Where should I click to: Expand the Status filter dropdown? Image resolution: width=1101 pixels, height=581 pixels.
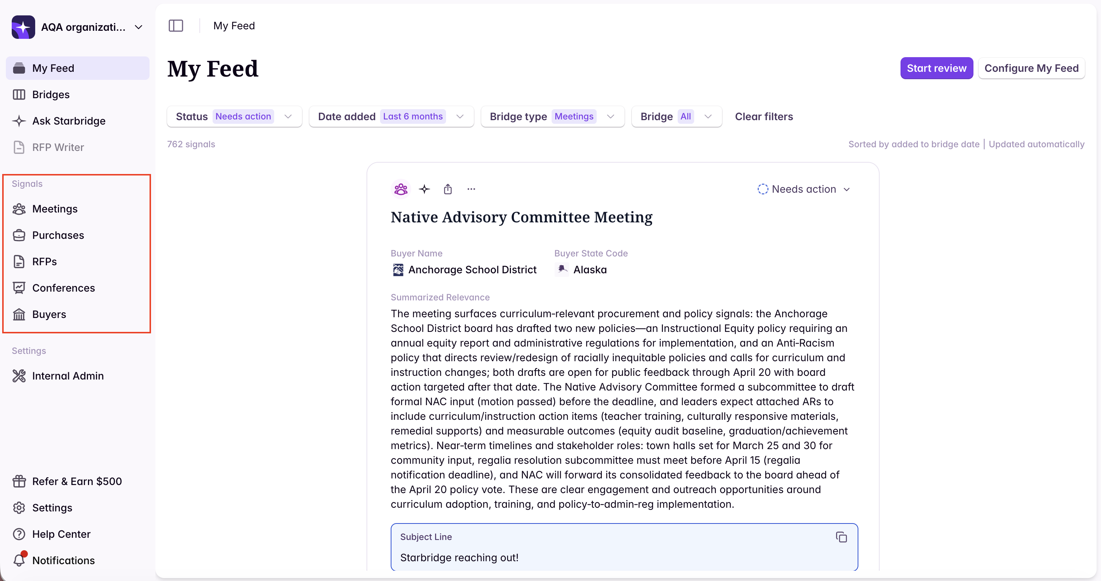234,116
